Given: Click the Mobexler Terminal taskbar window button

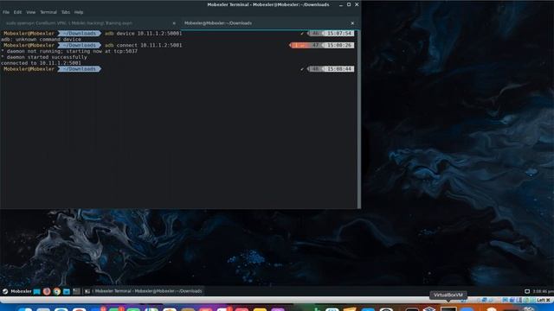Looking at the screenshot, I should pyautogui.click(x=144, y=291).
